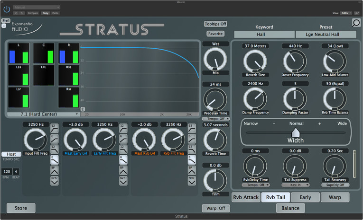Toggle Tooltips Off button
This screenshot has width=363, height=220.
[x=215, y=24]
